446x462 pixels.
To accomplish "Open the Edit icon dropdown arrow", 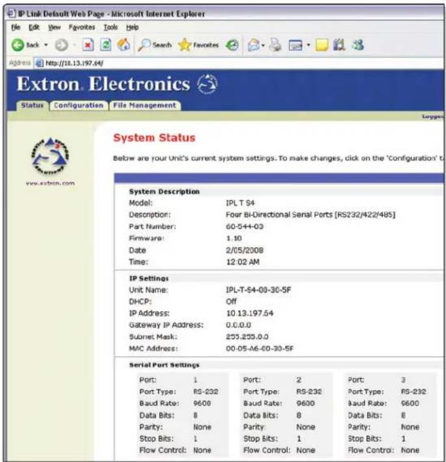I will click(308, 45).
